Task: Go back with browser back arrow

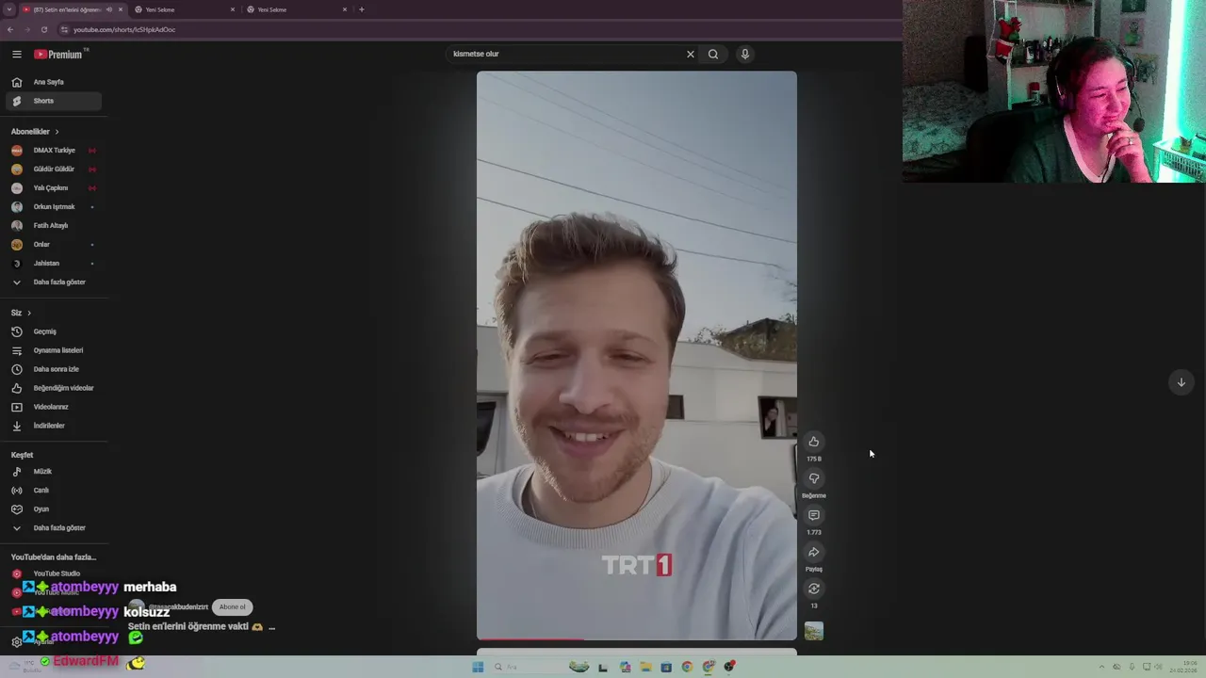Action: coord(10,29)
